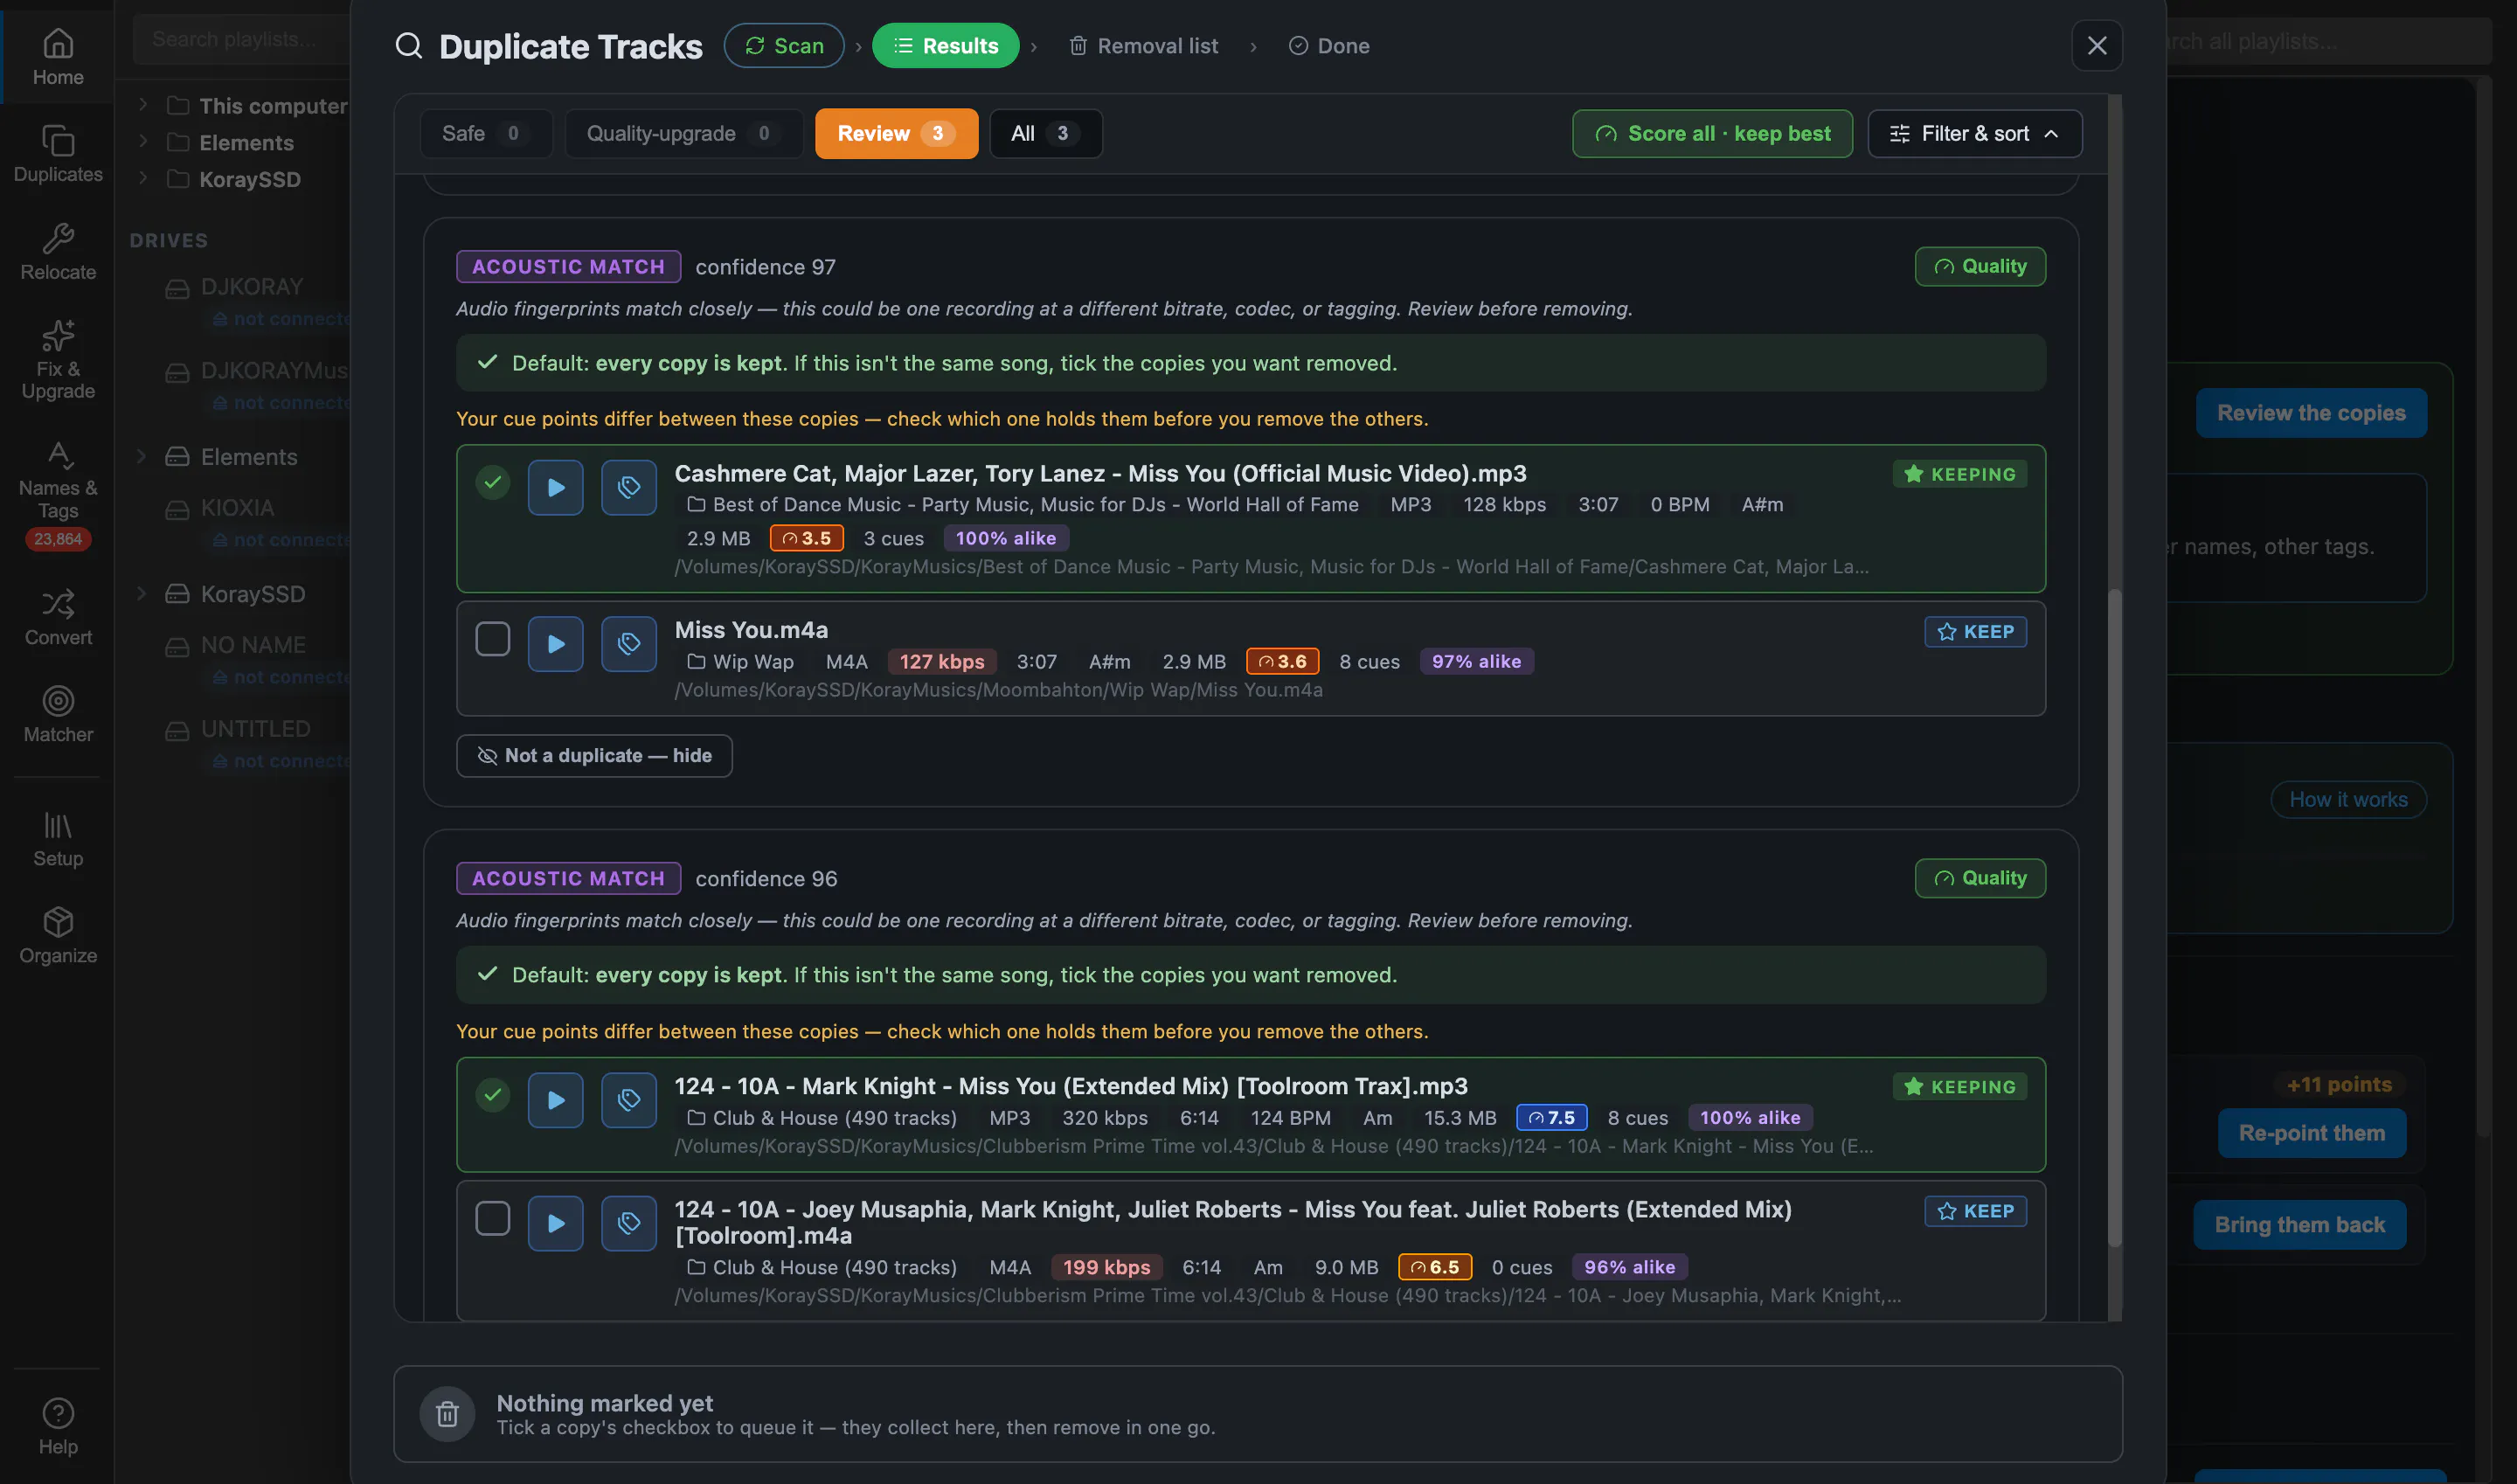The height and width of the screenshot is (1484, 2517).
Task: Switch to the Quality-upgrade tab
Action: [x=683, y=133]
